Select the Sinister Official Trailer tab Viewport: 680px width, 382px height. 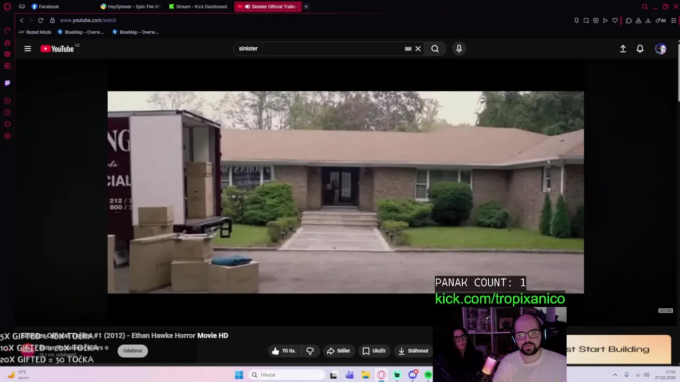[268, 6]
